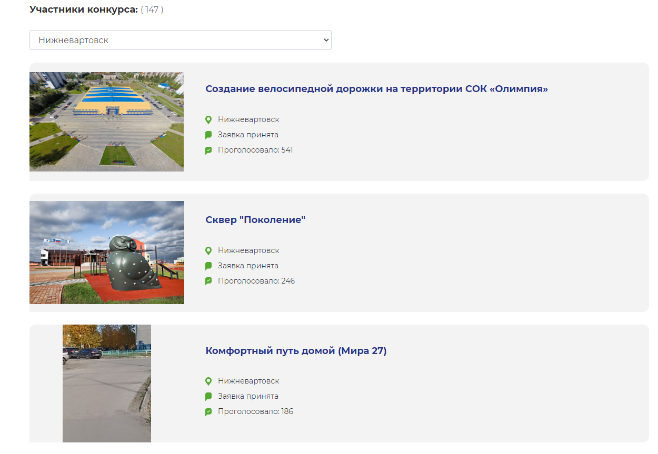Click the СОК «Олимпия» aerial photo thumbnail
This screenshot has width=658, height=454.
pos(107,122)
